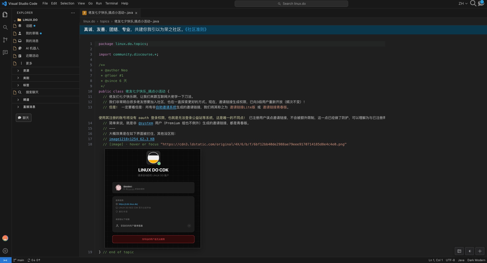The width and height of the screenshot is (487, 263).
Task: Open the image1218×1254 62.3 KB link
Action: click(x=132, y=139)
